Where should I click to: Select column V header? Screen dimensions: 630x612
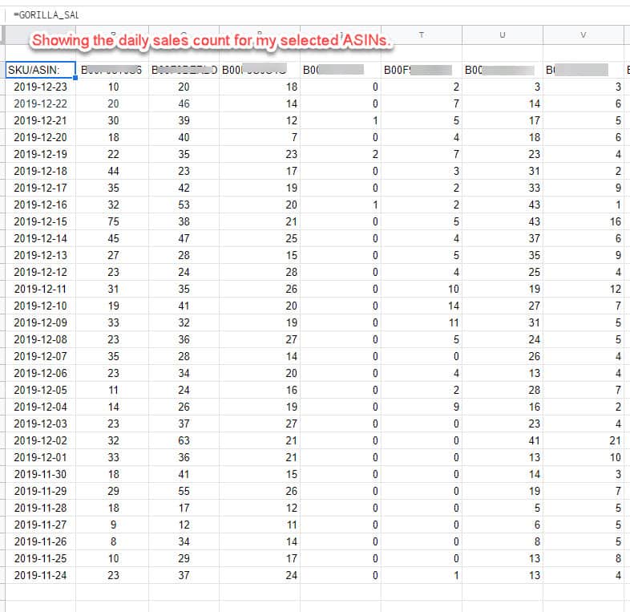pyautogui.click(x=583, y=35)
